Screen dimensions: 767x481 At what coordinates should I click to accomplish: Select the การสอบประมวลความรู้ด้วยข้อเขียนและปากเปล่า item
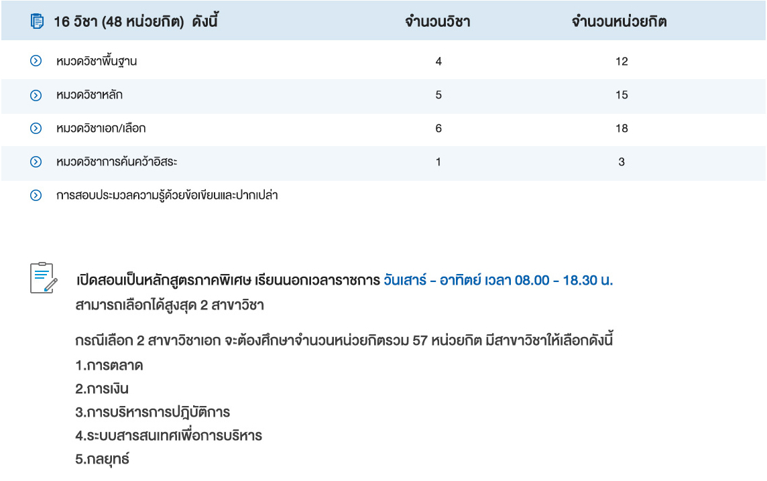tap(167, 196)
